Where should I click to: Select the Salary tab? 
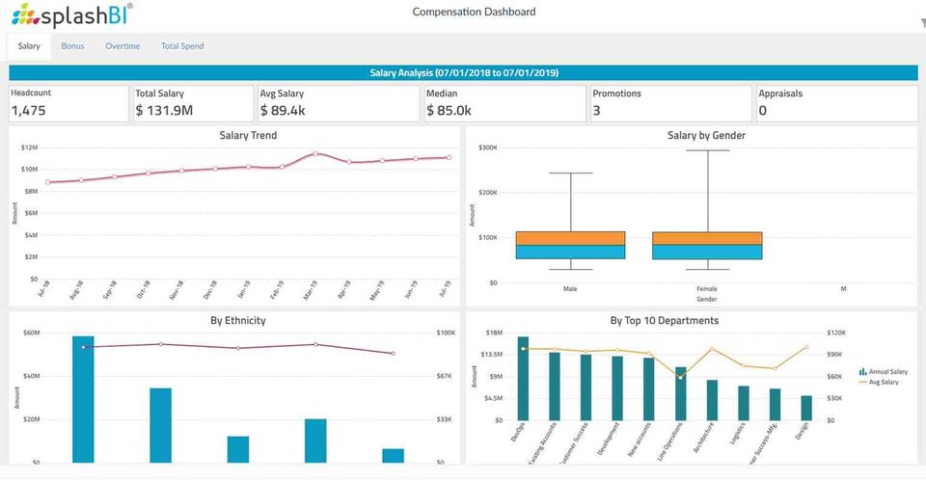(29, 46)
